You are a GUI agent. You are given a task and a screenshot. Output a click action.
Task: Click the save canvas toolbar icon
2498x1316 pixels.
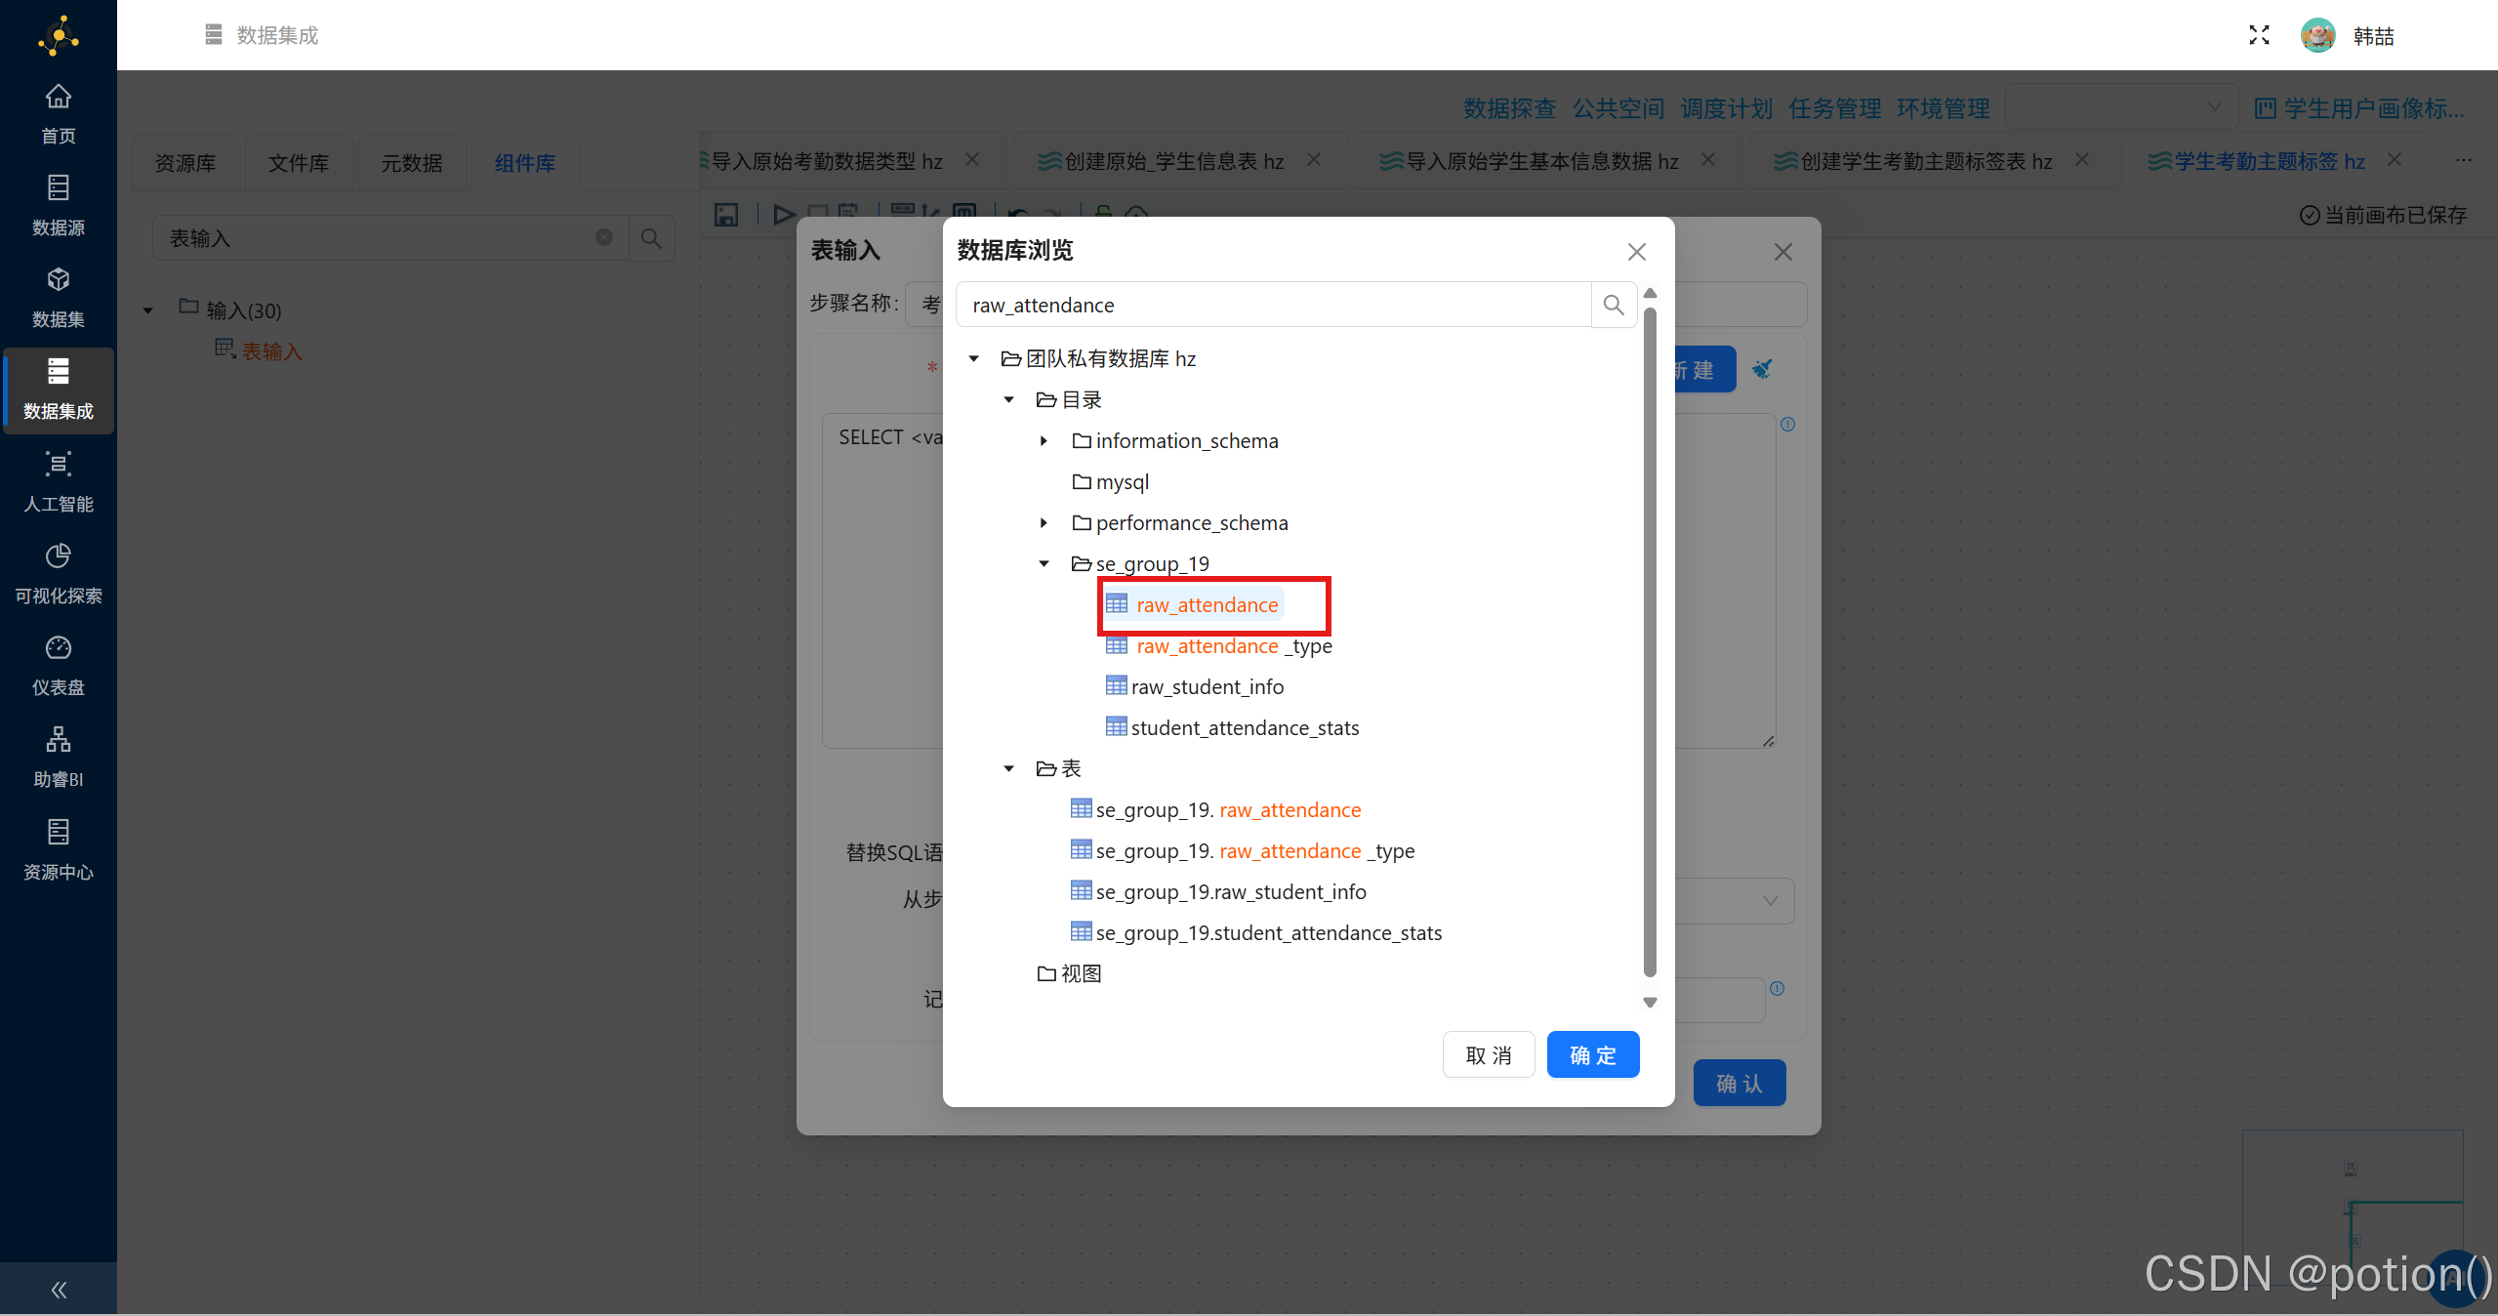tap(725, 214)
